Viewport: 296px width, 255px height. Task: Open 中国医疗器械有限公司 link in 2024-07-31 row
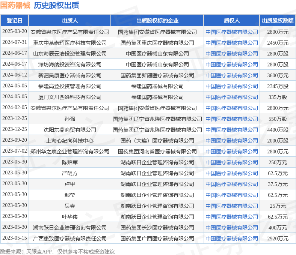pos(232,43)
